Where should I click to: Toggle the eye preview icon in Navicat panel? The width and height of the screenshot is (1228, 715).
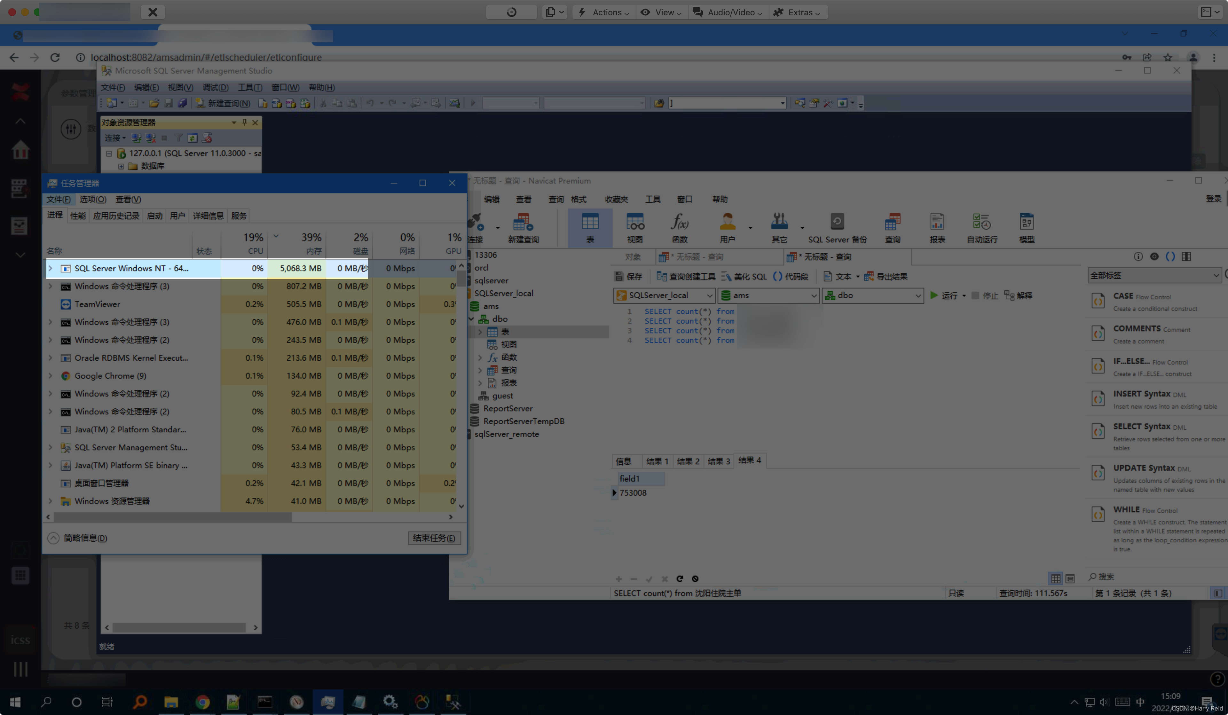click(x=1154, y=256)
